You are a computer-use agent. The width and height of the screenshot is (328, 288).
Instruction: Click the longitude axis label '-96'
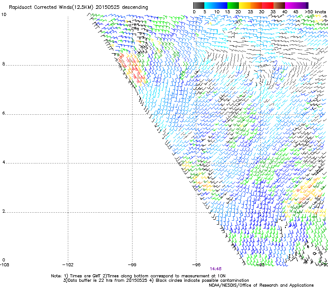(x=196, y=265)
